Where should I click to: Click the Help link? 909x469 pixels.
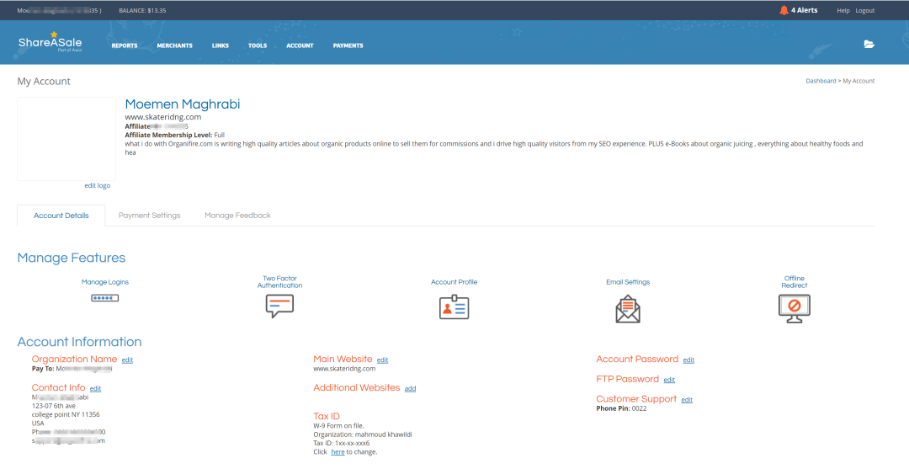[843, 10]
